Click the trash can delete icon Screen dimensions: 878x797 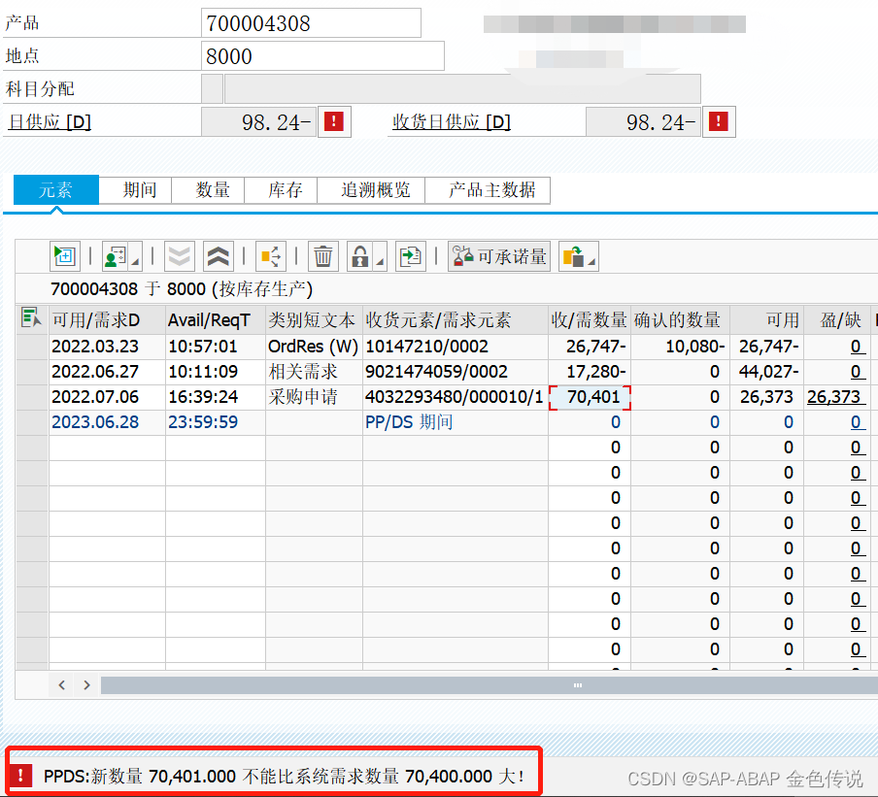tap(323, 256)
